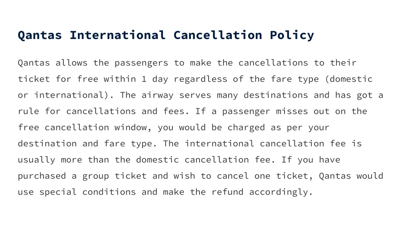The height and width of the screenshot is (227, 403).
Task: Click the word 'fees.' in the paragraph
Action: pos(176,112)
